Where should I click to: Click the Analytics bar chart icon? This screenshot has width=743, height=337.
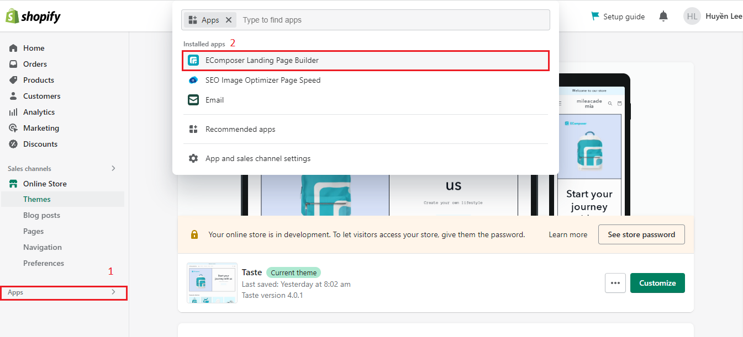(13, 112)
